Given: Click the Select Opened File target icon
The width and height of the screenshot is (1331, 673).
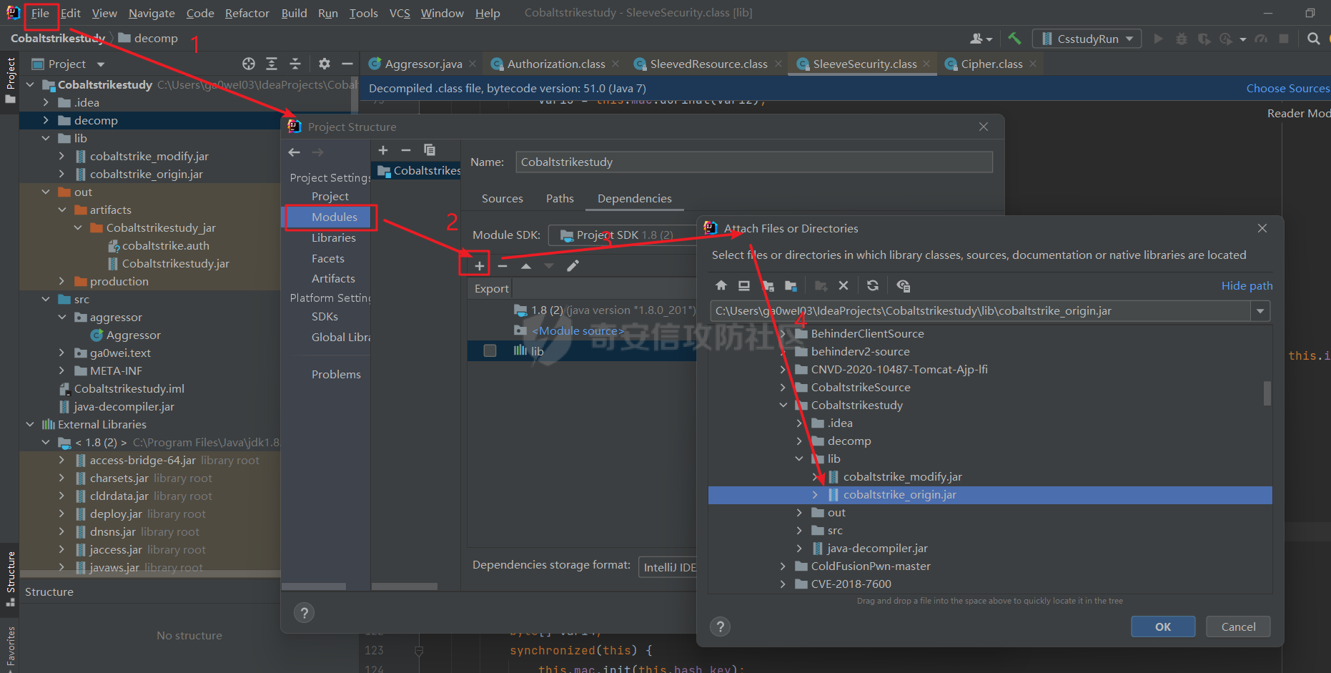Looking at the screenshot, I should [249, 64].
